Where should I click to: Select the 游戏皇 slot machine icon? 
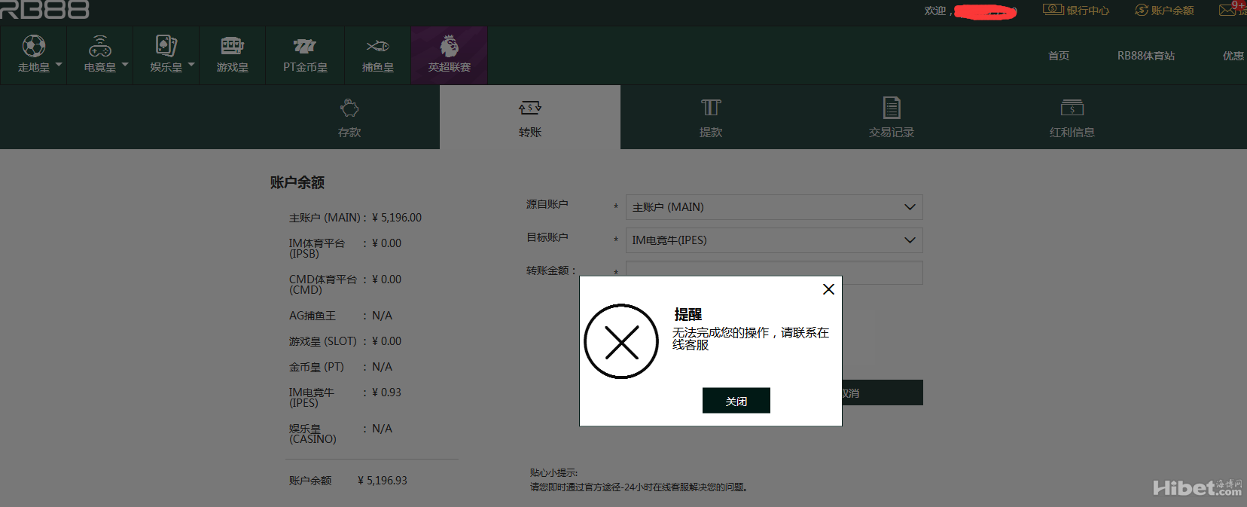(x=232, y=47)
